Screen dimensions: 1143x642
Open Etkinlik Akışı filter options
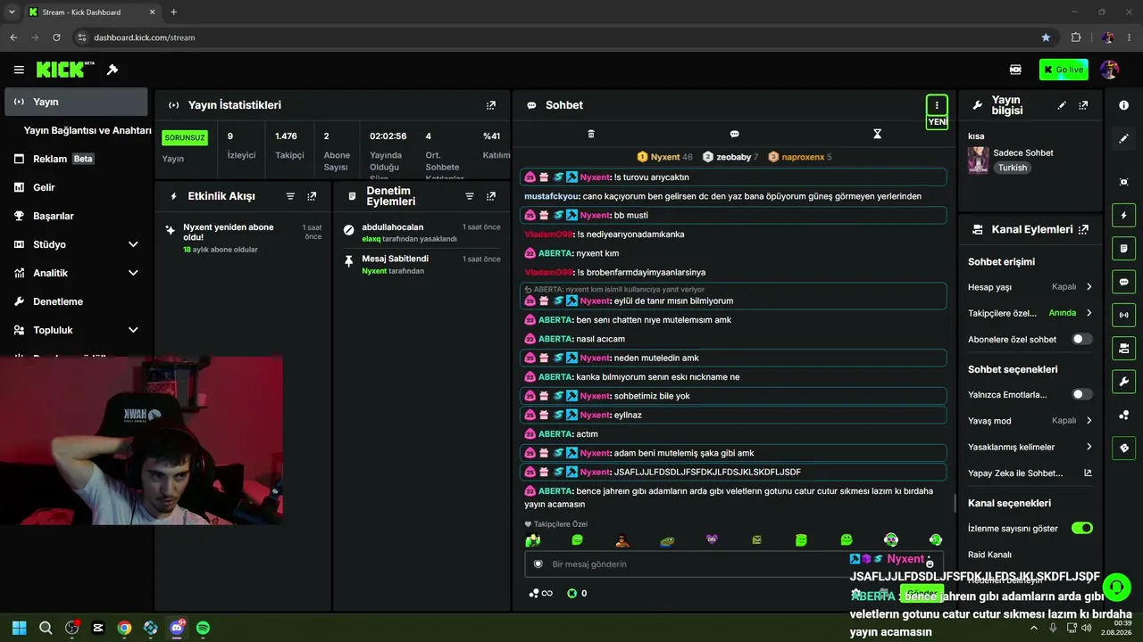[290, 196]
